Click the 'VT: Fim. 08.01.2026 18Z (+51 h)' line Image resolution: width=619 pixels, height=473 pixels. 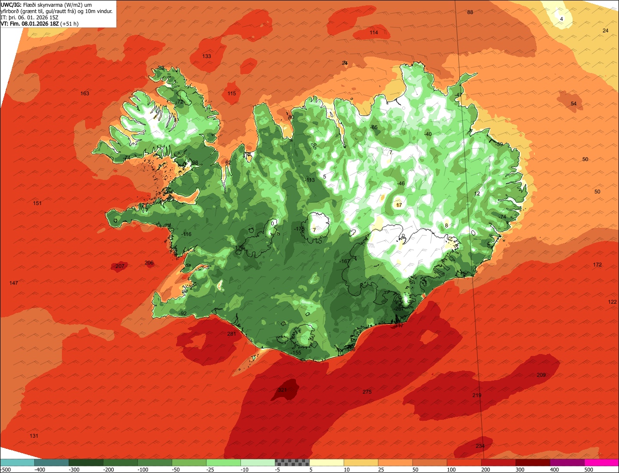point(40,23)
